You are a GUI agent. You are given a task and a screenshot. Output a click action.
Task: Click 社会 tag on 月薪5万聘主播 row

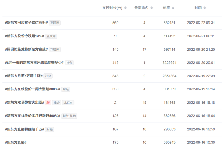pyautogui.click(x=48, y=76)
